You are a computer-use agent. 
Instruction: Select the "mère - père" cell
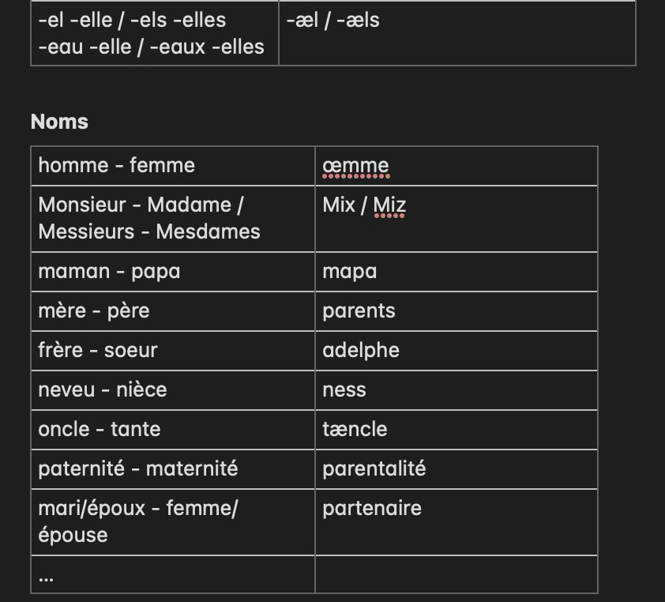coord(94,310)
